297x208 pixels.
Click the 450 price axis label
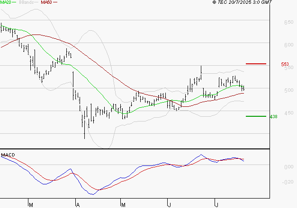click(x=289, y=113)
